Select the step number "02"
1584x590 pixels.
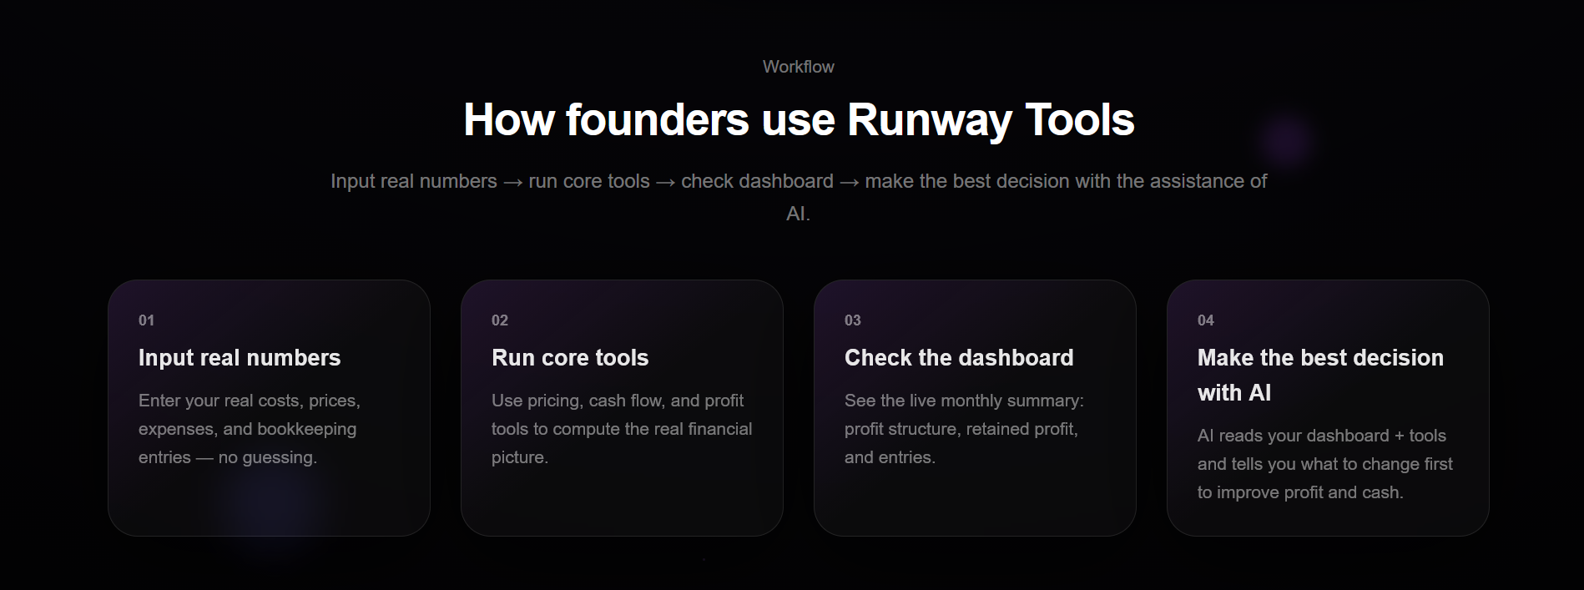(x=499, y=320)
